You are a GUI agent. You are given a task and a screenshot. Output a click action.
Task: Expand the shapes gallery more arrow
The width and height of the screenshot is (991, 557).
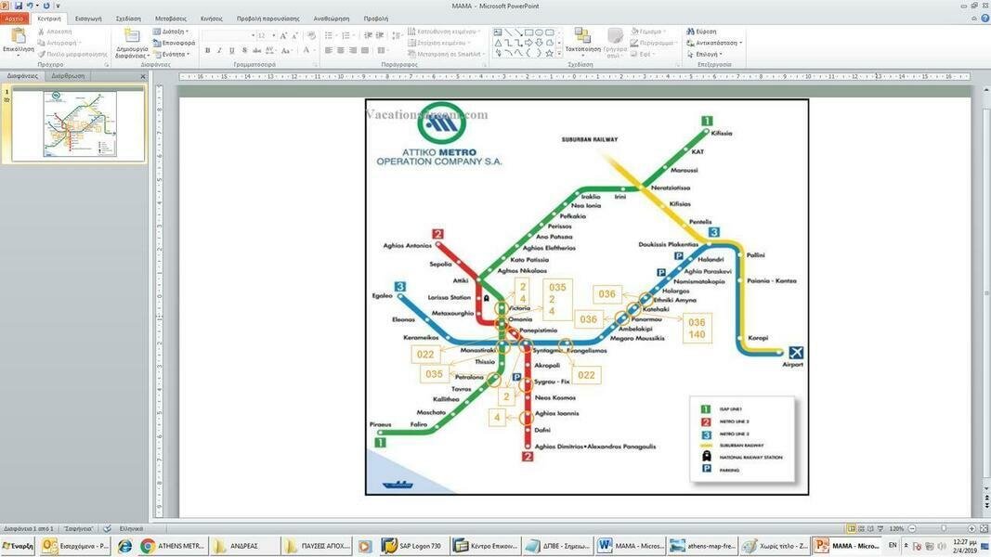(x=559, y=55)
